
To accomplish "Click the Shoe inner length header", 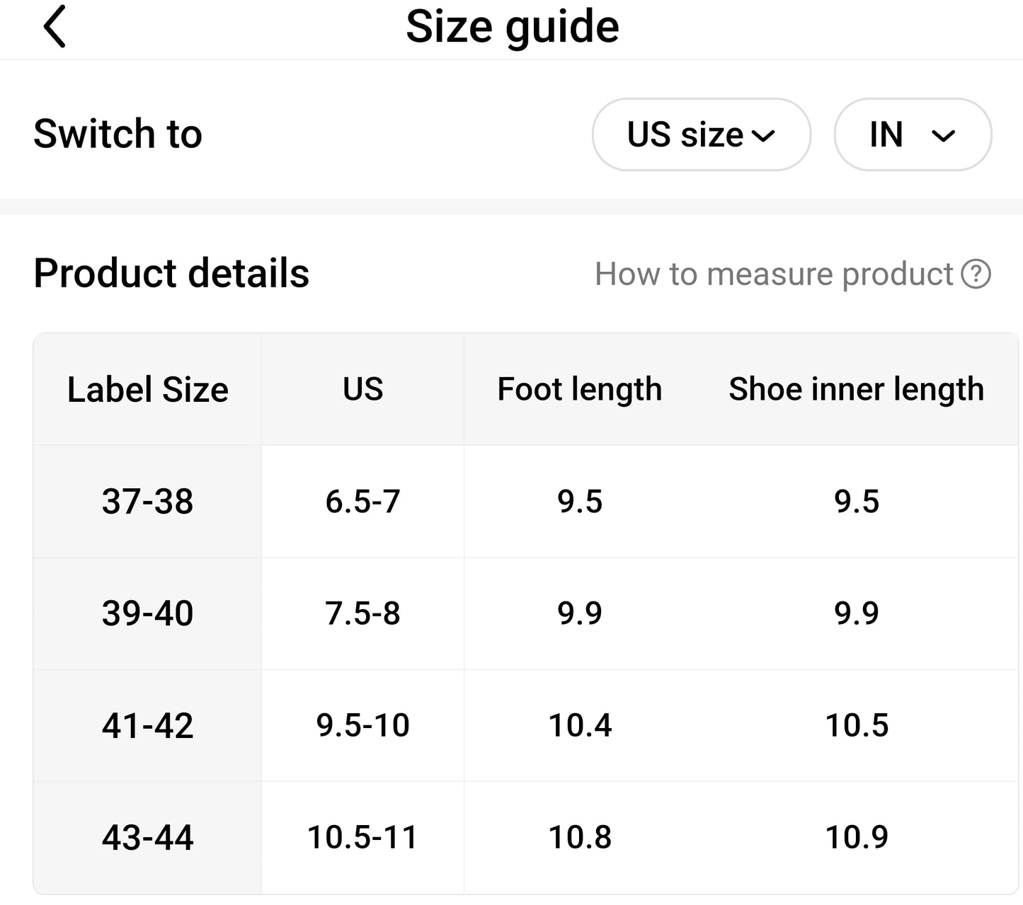I will [x=857, y=389].
